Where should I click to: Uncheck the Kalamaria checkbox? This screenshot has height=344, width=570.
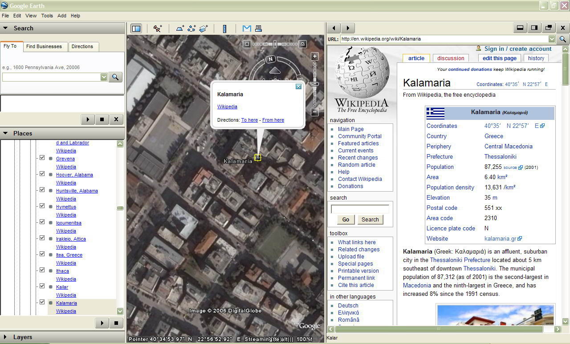pyautogui.click(x=42, y=302)
